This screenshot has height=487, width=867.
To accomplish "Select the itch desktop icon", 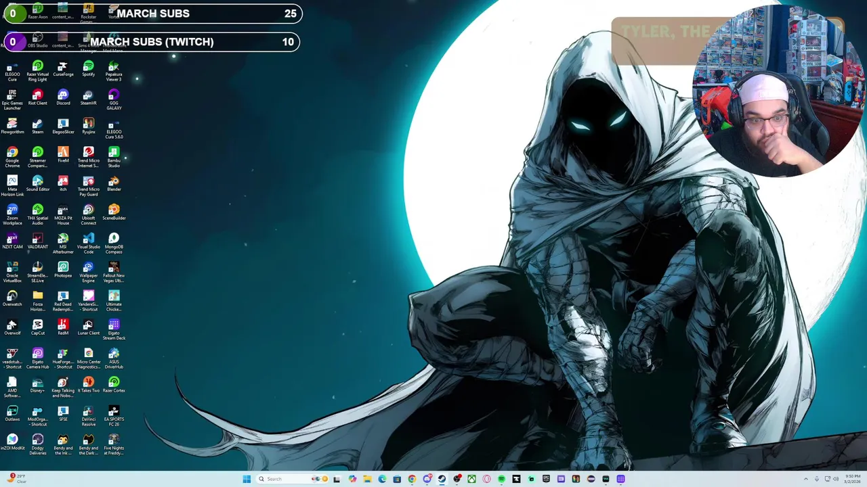I will pos(63,184).
